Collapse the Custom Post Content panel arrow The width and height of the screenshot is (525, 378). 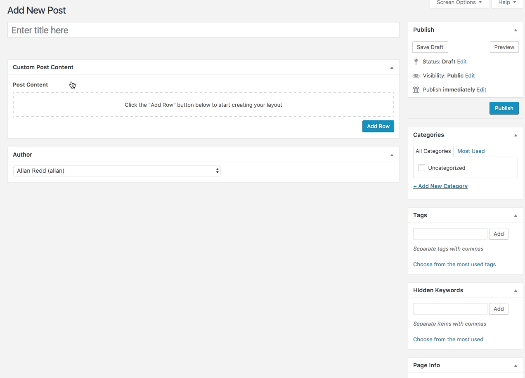392,68
